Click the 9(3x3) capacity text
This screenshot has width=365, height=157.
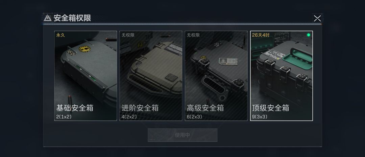point(260,117)
